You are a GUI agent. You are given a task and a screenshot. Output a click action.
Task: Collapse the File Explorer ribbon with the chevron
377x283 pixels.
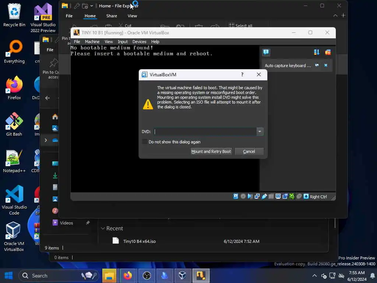point(335,15)
